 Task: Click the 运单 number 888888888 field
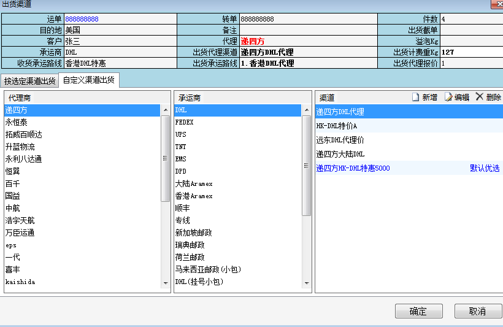82,19
